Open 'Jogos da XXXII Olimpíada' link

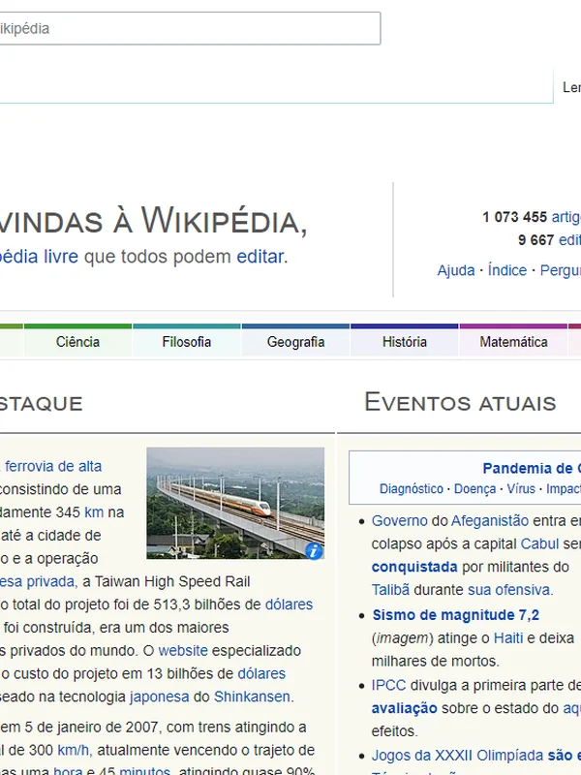tap(457, 756)
